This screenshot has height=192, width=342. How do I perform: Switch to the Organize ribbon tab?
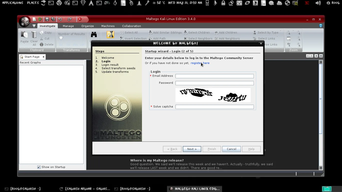pyautogui.click(x=87, y=26)
